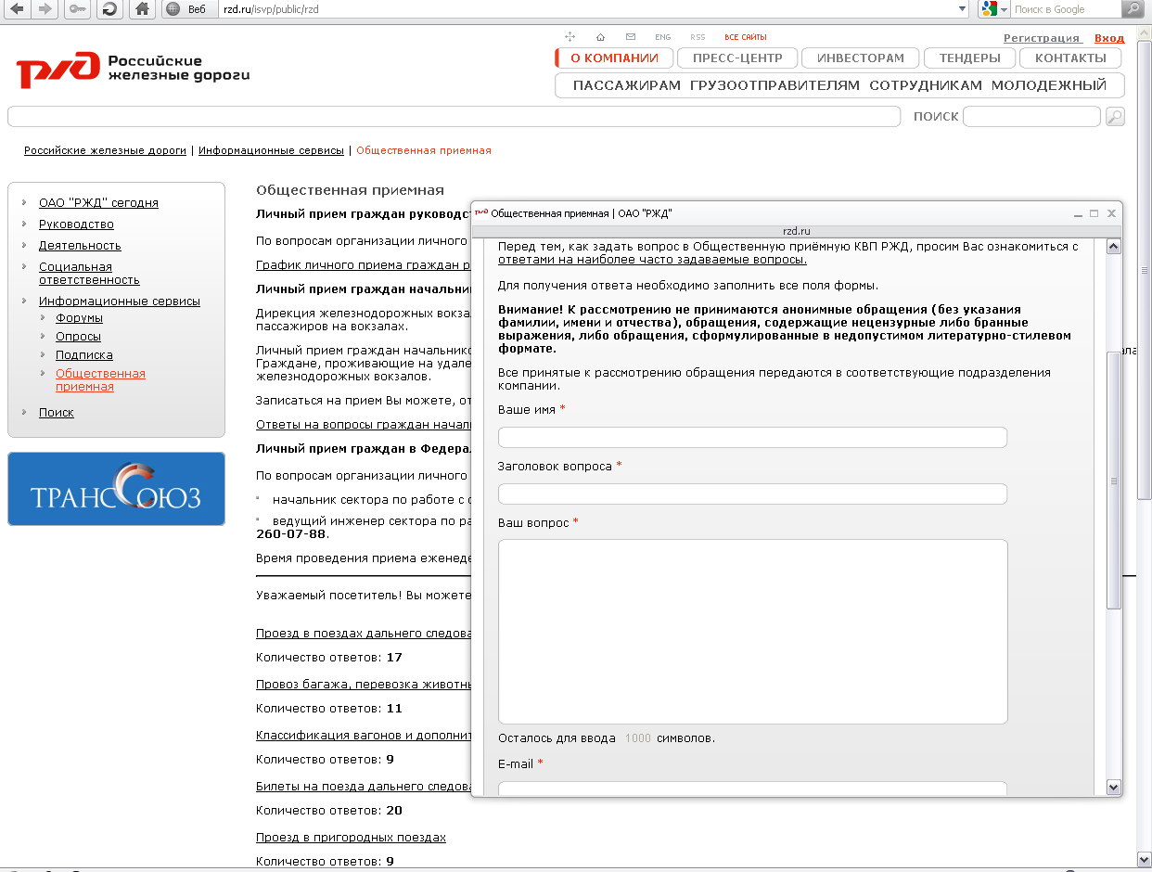The width and height of the screenshot is (1152, 872).
Task: Click the ТрансСоюз banner
Action: (116, 489)
